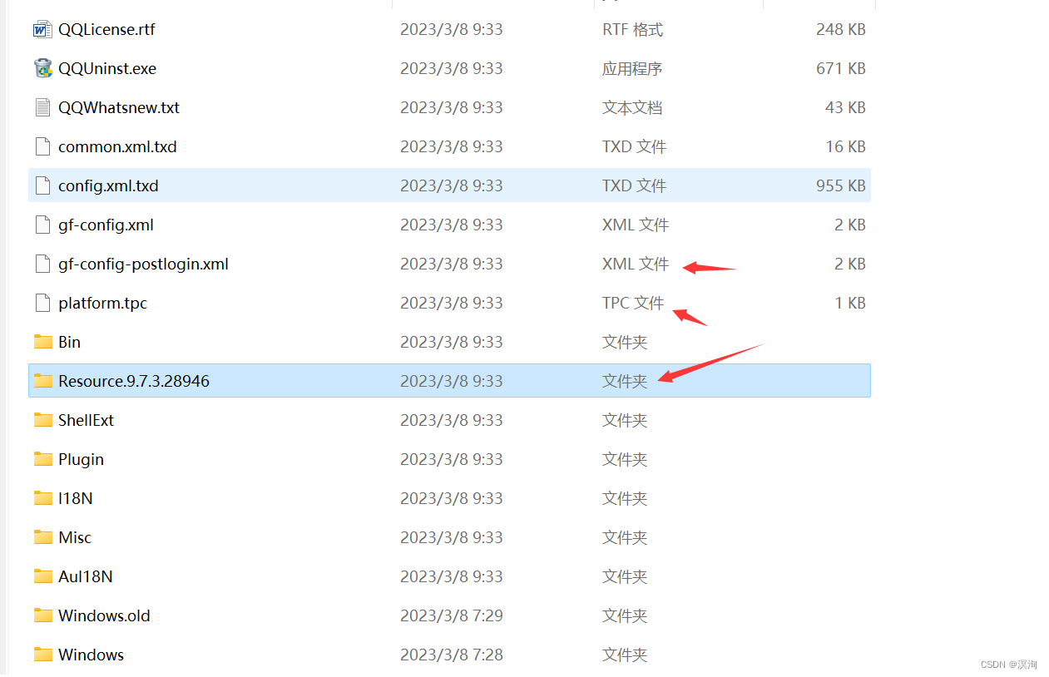Click the 955 KB size of config.xml.txd
The height and width of the screenshot is (677, 1049).
click(x=841, y=186)
